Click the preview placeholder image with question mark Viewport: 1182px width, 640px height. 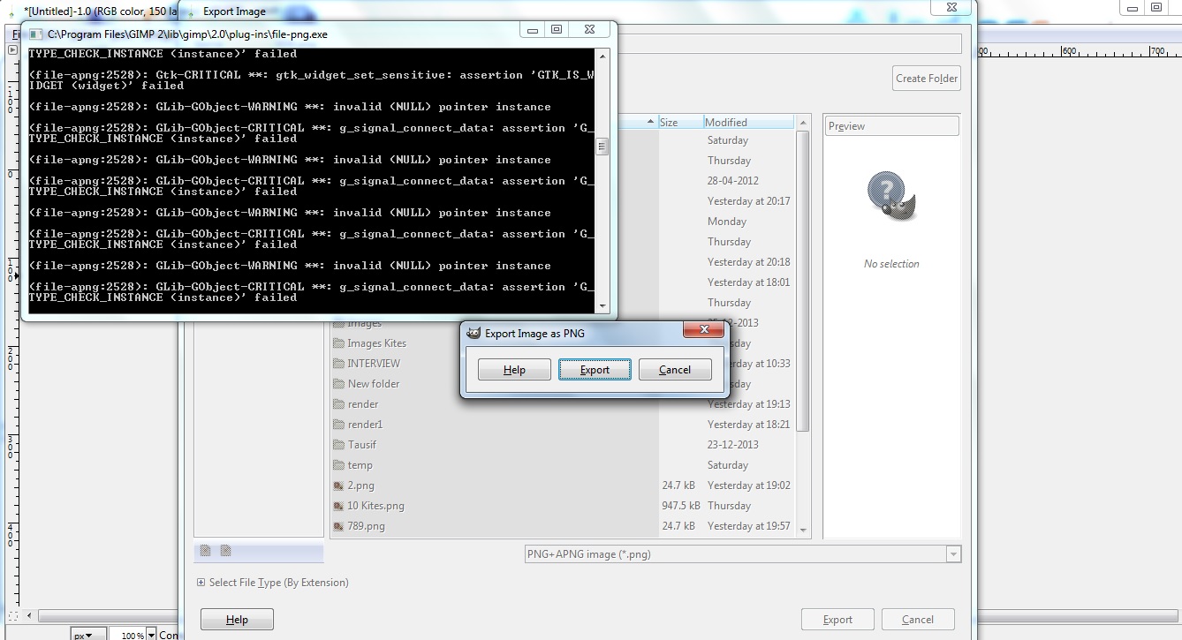891,196
